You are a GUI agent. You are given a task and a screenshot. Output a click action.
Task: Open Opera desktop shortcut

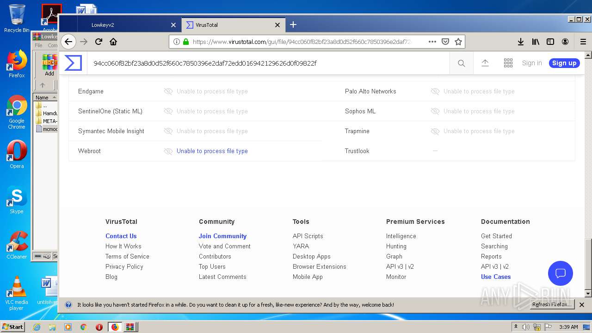pos(17,154)
